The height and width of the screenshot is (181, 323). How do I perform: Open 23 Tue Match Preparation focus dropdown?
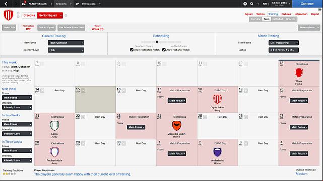pyautogui.click(x=136, y=127)
